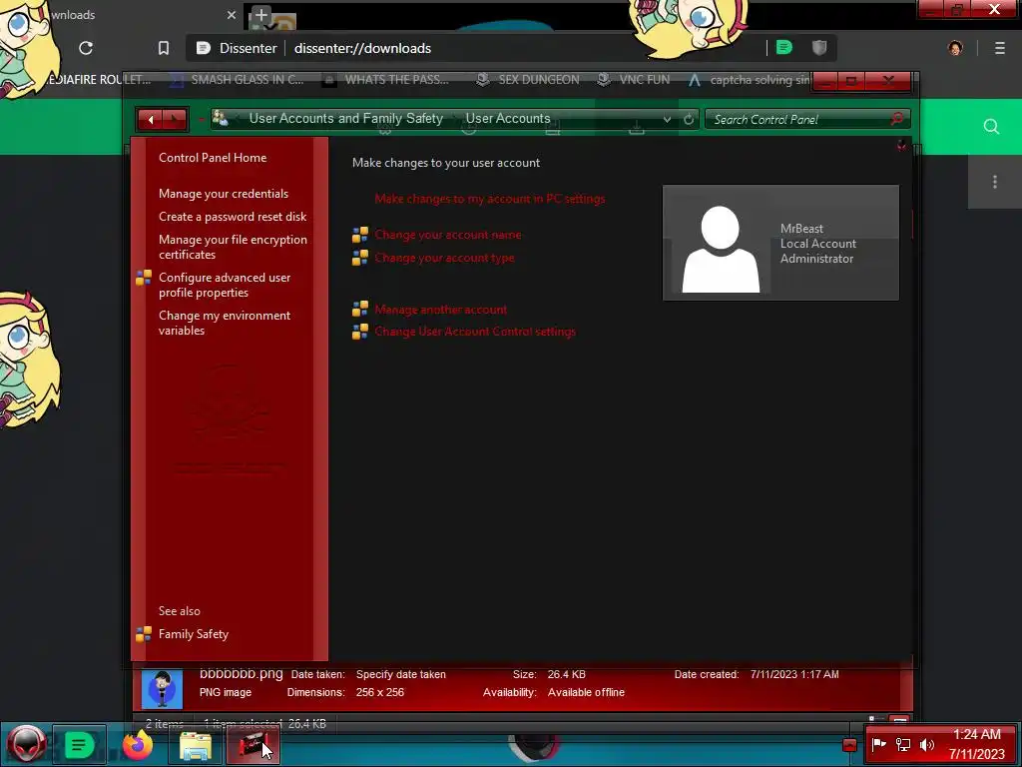Screen dimensions: 1022x767
Task: Go back in Control Panel
Action: click(151, 120)
